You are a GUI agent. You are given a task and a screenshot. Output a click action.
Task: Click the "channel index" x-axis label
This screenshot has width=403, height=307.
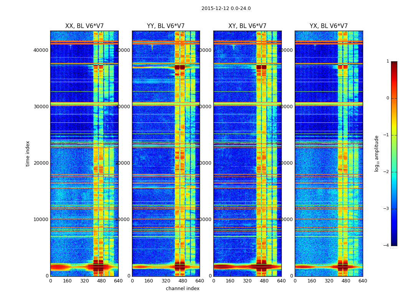pos(182,289)
